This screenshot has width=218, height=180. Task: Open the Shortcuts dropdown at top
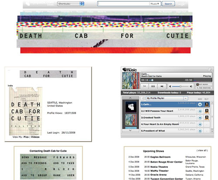point(71,3)
